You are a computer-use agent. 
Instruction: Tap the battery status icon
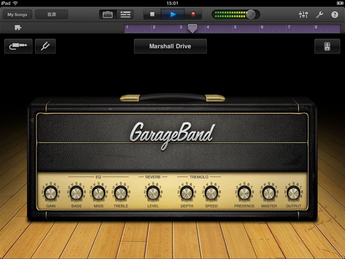click(340, 3)
